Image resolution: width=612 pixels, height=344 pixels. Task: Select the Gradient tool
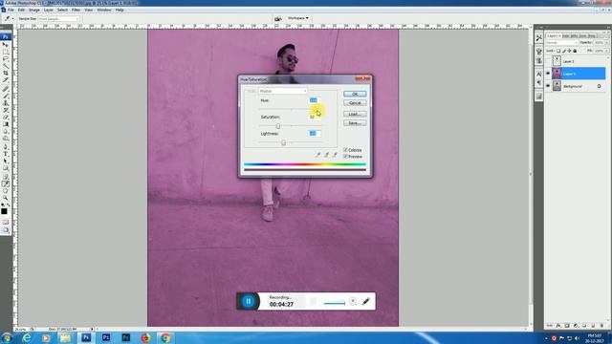(6, 124)
